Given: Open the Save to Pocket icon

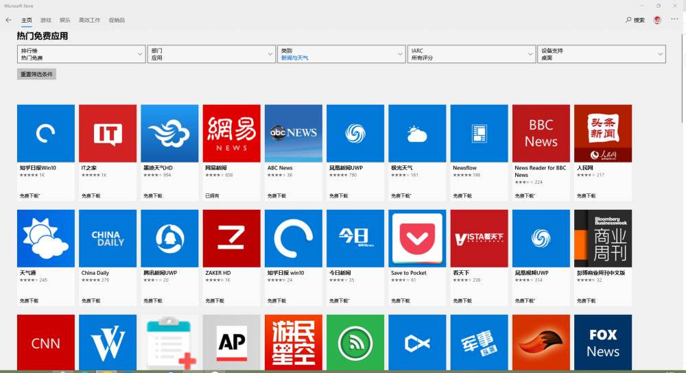Looking at the screenshot, I should tap(417, 239).
